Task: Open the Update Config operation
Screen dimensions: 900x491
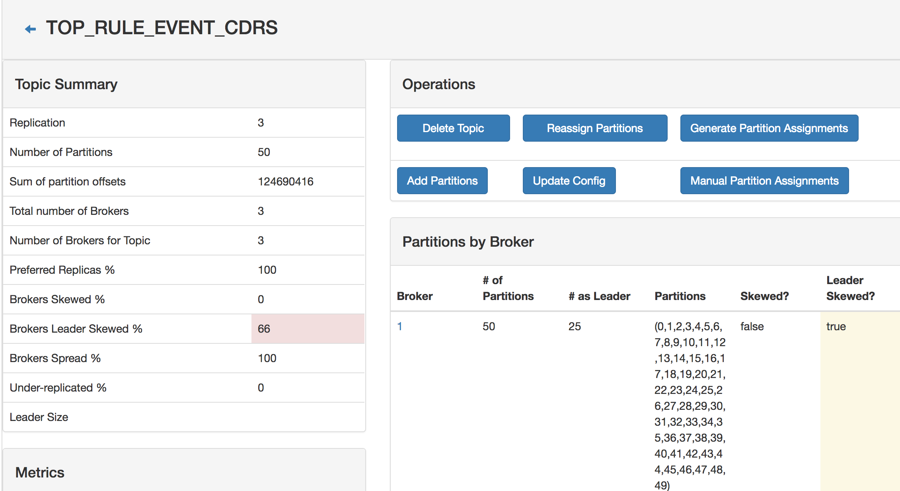Action: click(x=569, y=181)
